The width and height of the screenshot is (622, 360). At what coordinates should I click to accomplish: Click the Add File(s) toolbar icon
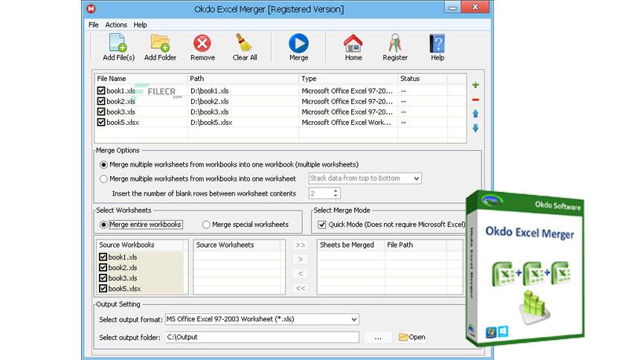tap(118, 43)
